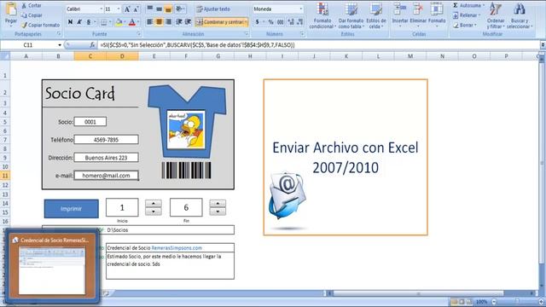Image resolution: width=546 pixels, height=307 pixels.
Task: Decrement Inicio spinner down arrow
Action: [x=154, y=211]
